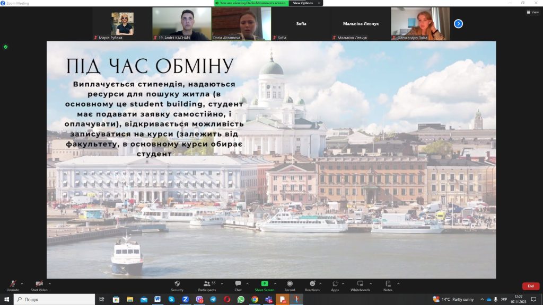This screenshot has height=305, width=543.
Task: Open the Security shield options
Action: (x=177, y=285)
